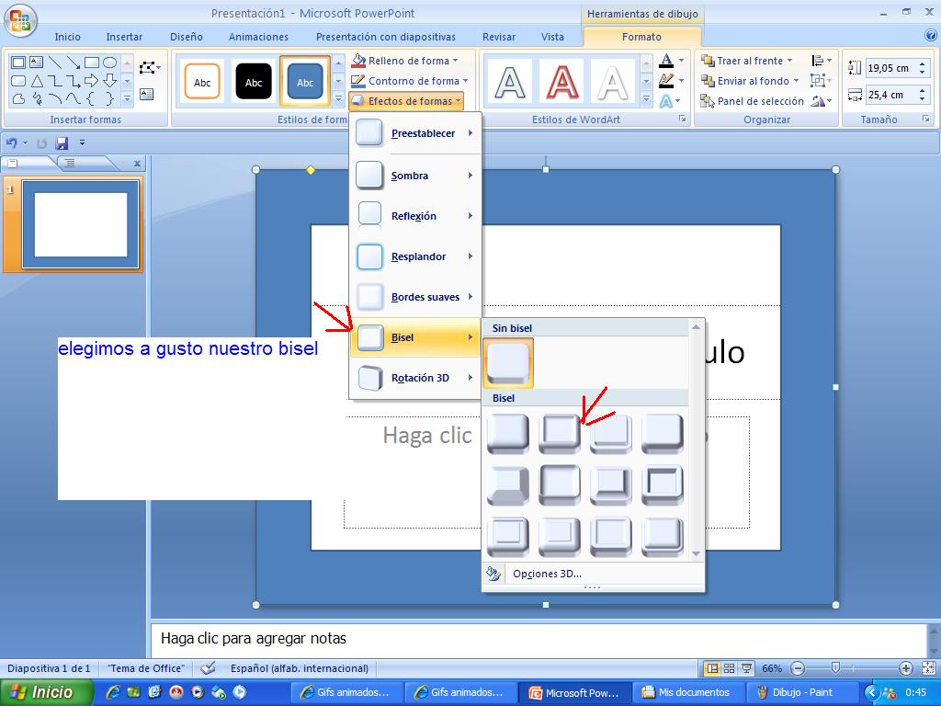941x706 pixels.
Task: Fit slide to window icon
Action: tap(928, 668)
